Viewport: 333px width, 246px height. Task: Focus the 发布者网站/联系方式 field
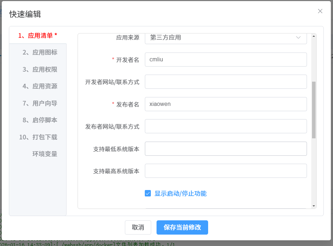pos(226,126)
